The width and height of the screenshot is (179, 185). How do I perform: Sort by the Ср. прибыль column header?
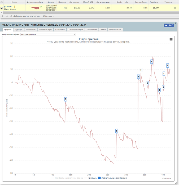141,2
